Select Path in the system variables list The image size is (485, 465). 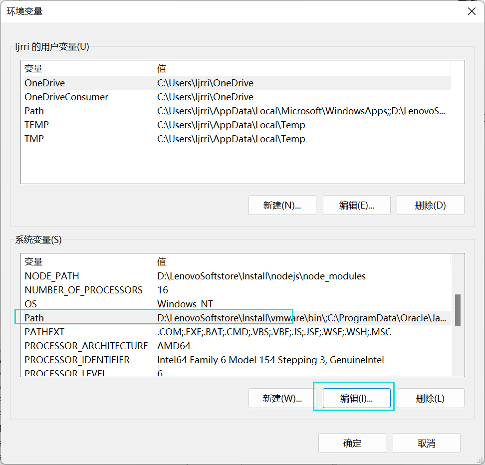point(237,318)
